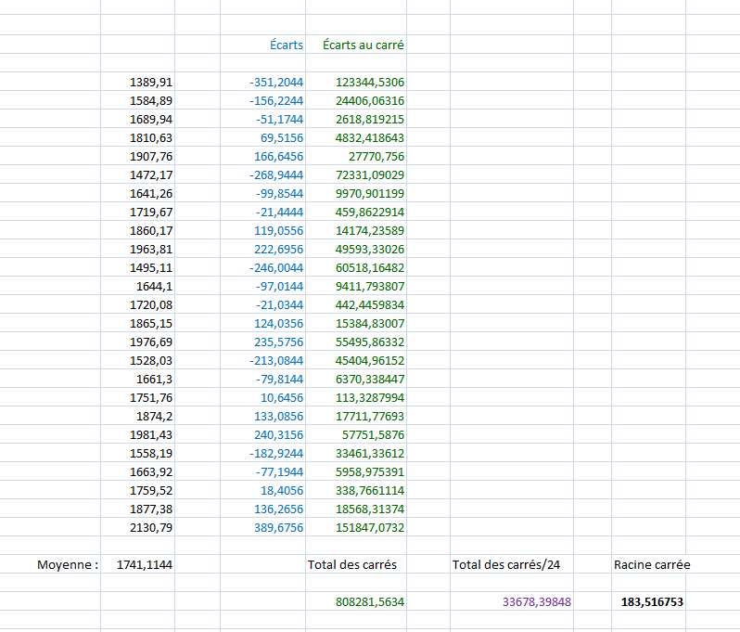Select the 'Racine carrée' label cell
Viewport: 740px width, 632px height.
click(x=651, y=564)
